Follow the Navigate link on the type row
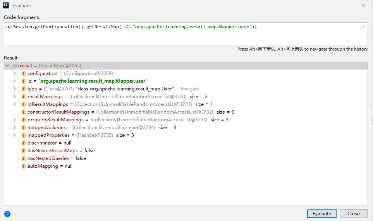The image size is (373, 221). pyautogui.click(x=189, y=89)
